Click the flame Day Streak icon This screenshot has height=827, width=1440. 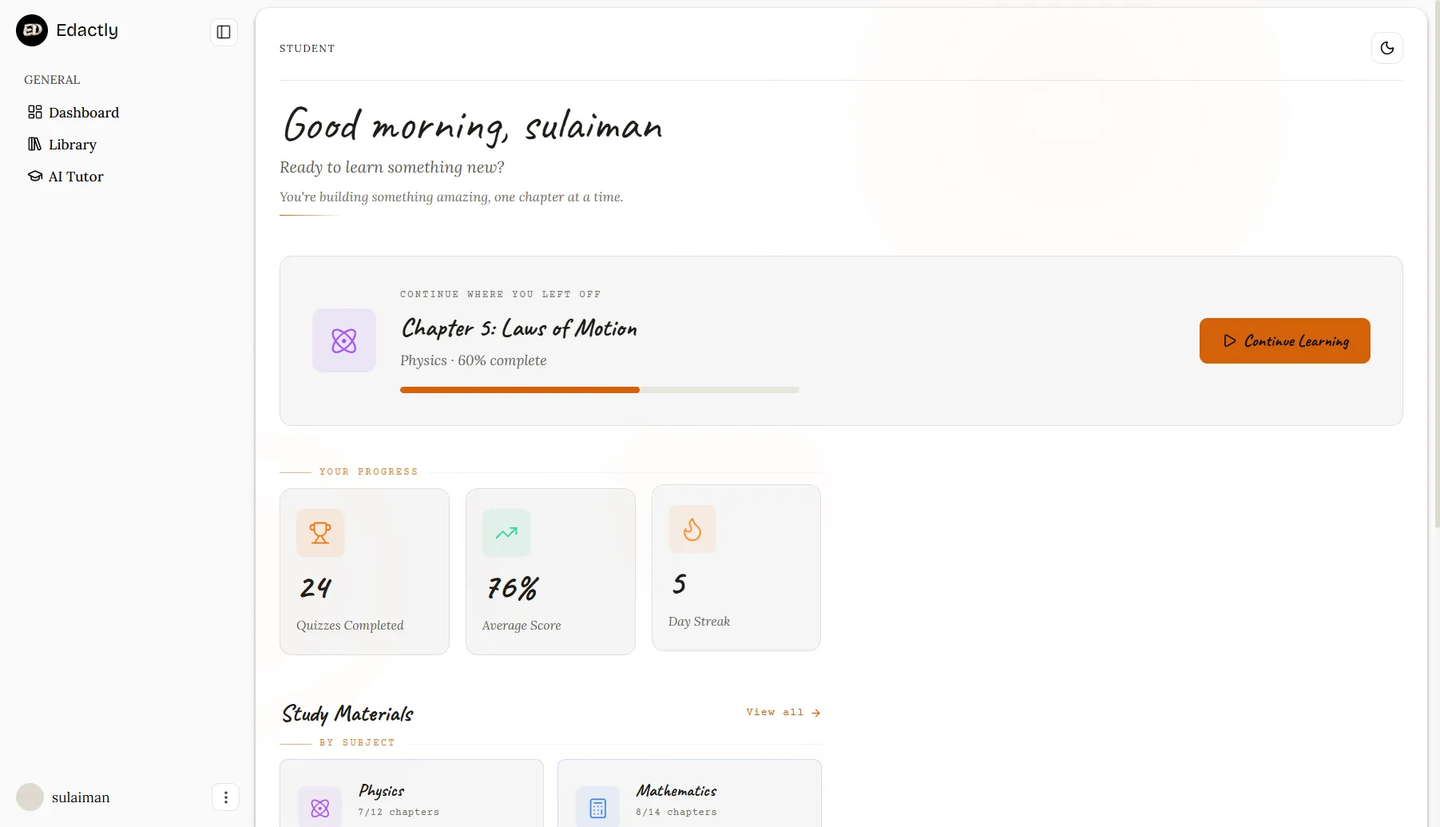tap(692, 529)
